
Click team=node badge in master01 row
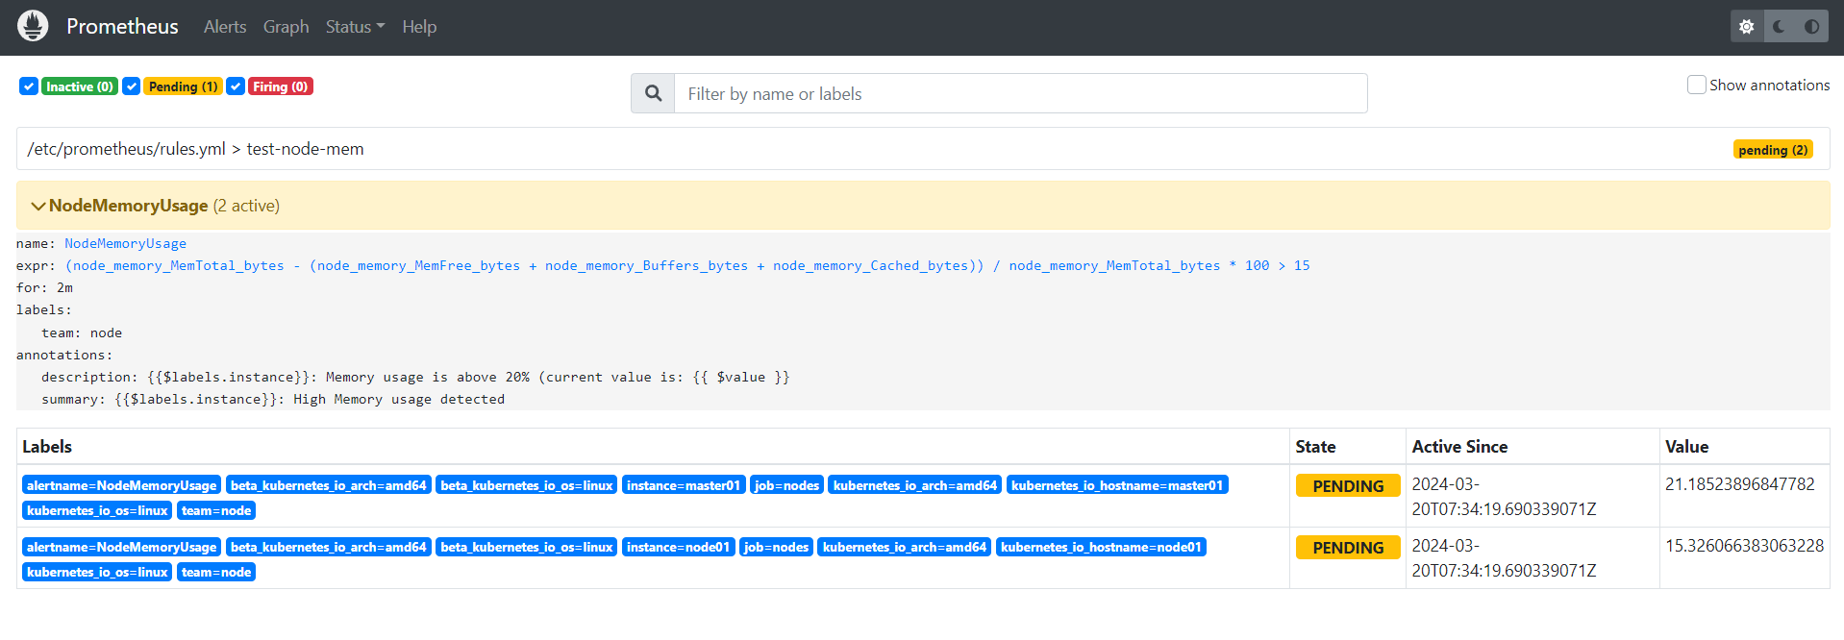216,510
